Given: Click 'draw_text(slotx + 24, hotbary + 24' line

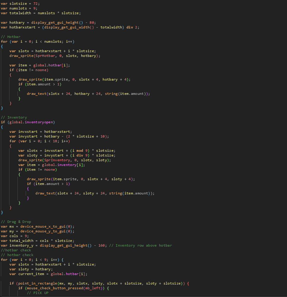Looking at the screenshot, I should pyautogui.click(x=88, y=94).
